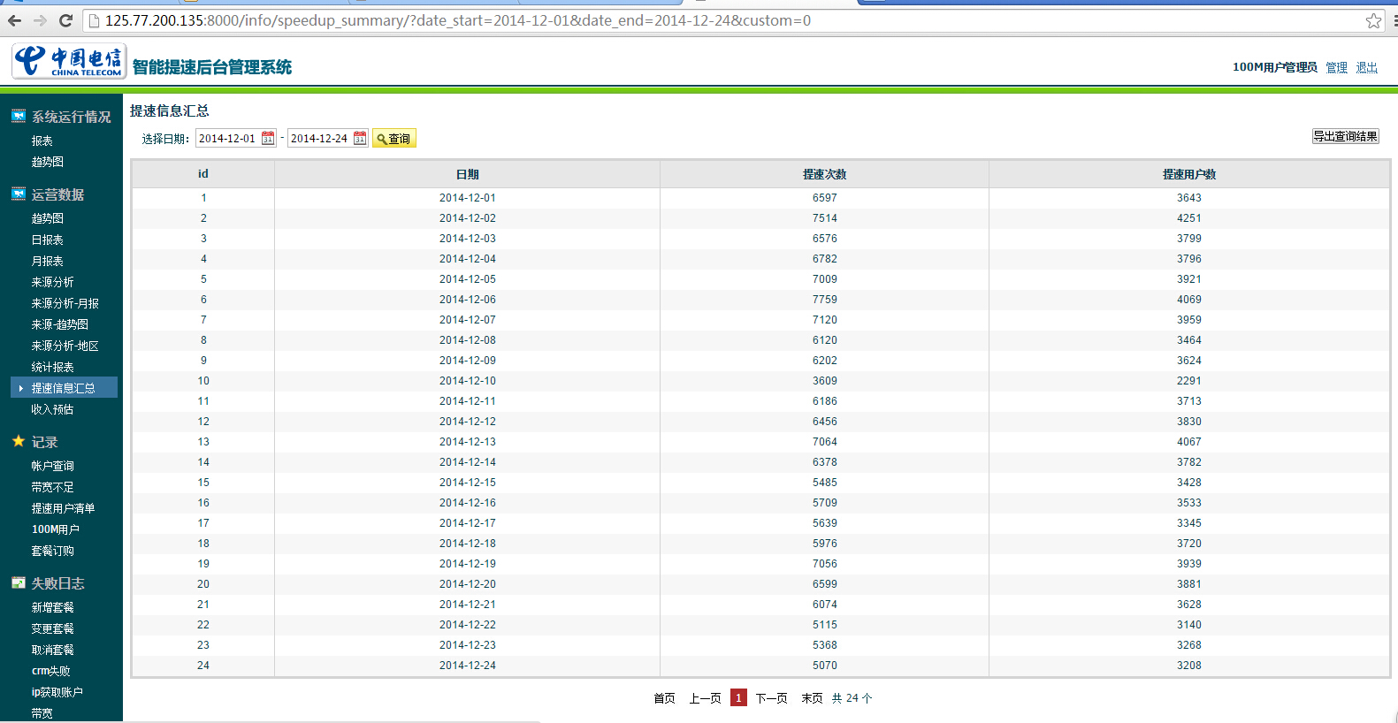Open 来源-趋势图 menu item
The image size is (1398, 723).
pos(59,324)
